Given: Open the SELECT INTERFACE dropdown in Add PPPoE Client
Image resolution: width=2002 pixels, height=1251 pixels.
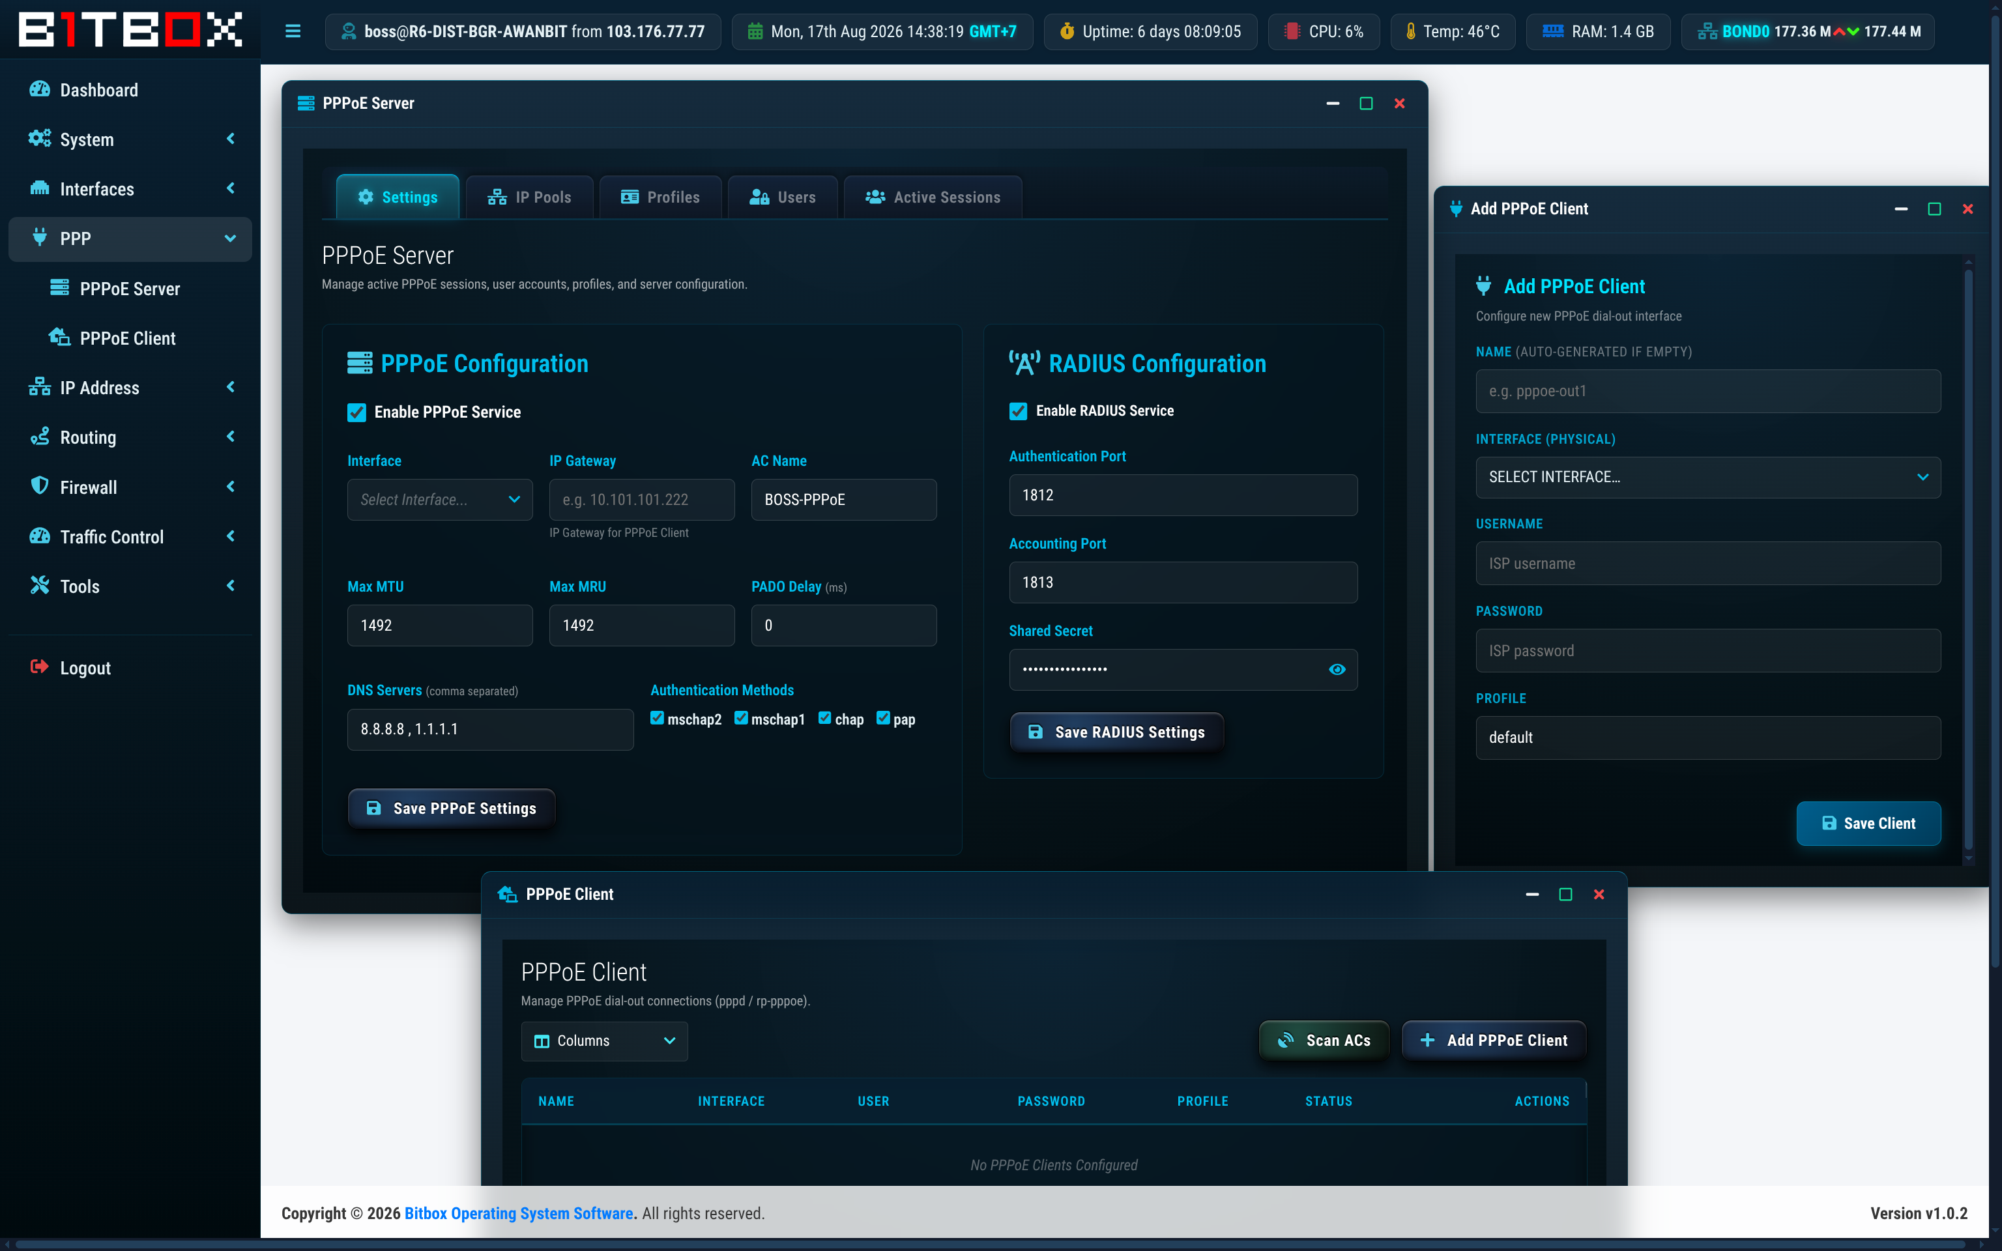Looking at the screenshot, I should (1707, 478).
